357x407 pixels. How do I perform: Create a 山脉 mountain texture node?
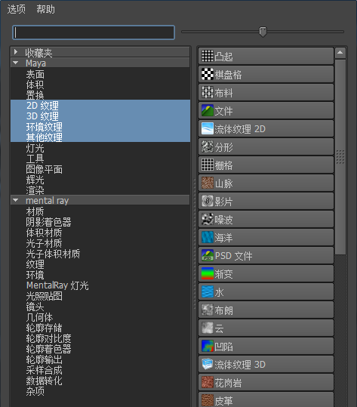point(266,183)
